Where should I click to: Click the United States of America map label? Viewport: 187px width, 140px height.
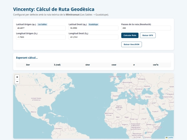click(36, 99)
